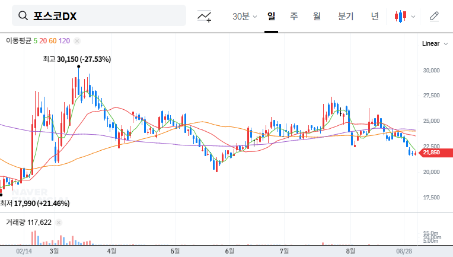Viewport: 453px width, 257px height.
Task: Click the 5월 date axis label
Action: pyautogui.click(x=175, y=251)
